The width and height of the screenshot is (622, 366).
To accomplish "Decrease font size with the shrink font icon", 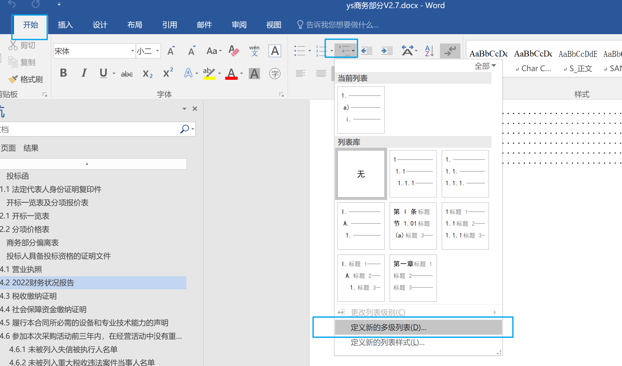I will pyautogui.click(x=192, y=51).
